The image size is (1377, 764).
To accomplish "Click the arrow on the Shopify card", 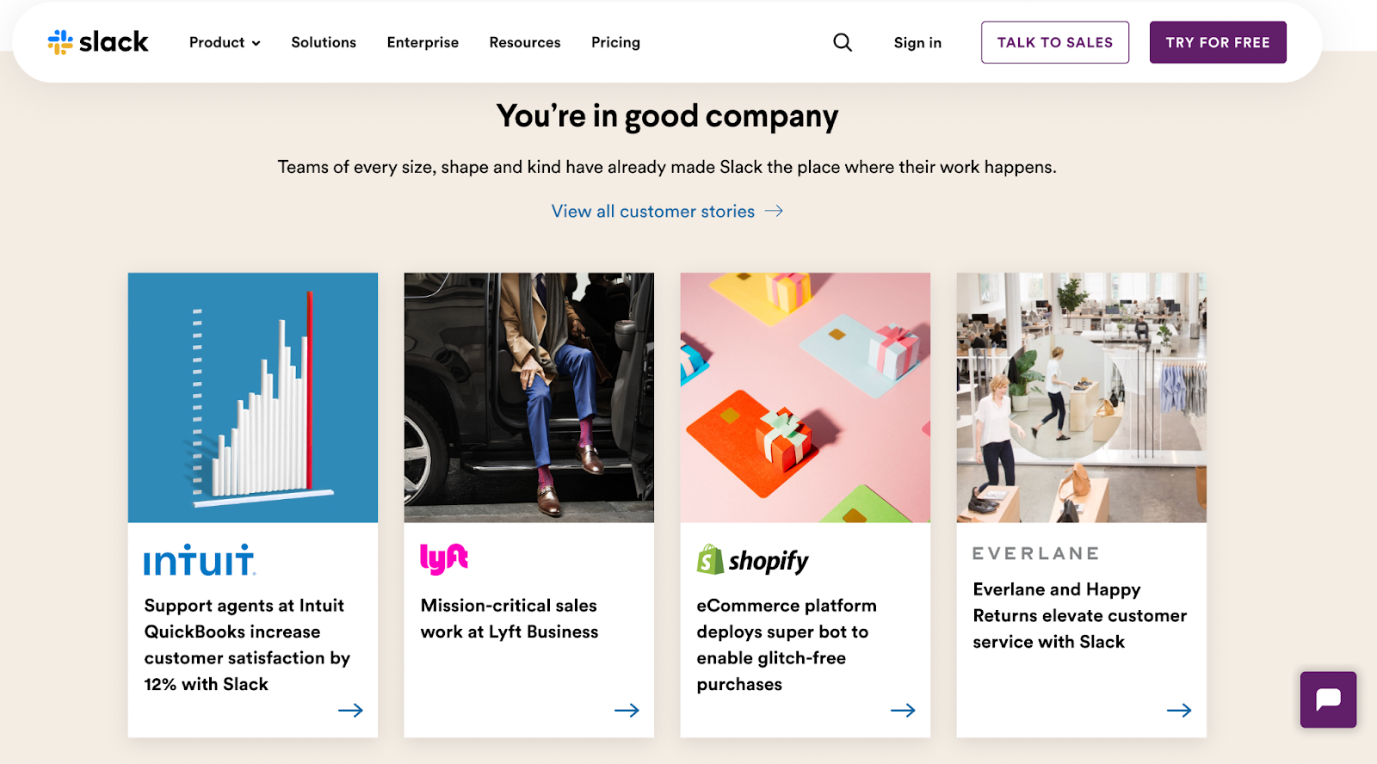I will [x=903, y=711].
